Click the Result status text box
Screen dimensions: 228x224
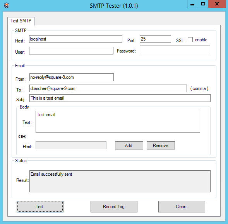click(120, 182)
